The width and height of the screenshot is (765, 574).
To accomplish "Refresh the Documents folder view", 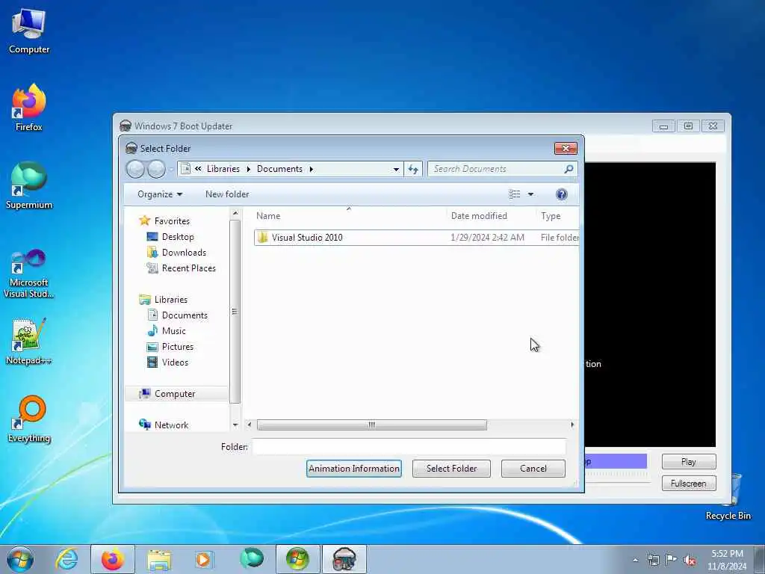I will click(x=413, y=169).
